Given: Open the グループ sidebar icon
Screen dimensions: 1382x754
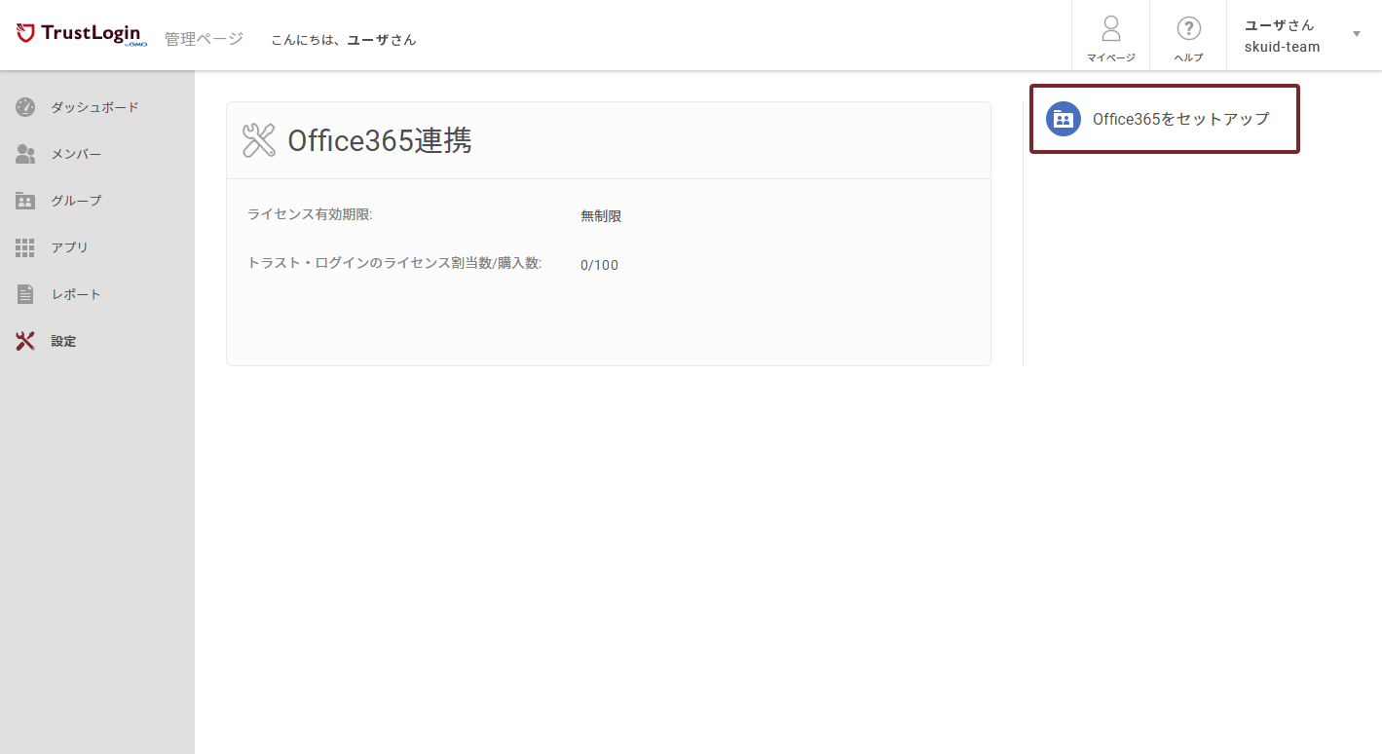Looking at the screenshot, I should (x=24, y=200).
